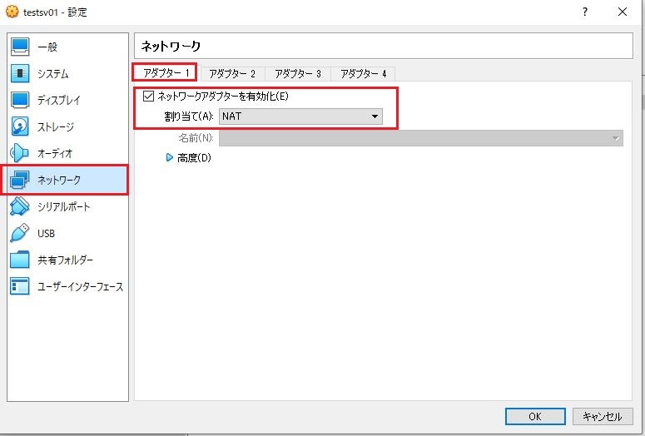Open the シリアルポート connector icon
Image resolution: width=645 pixels, height=436 pixels.
click(20, 206)
